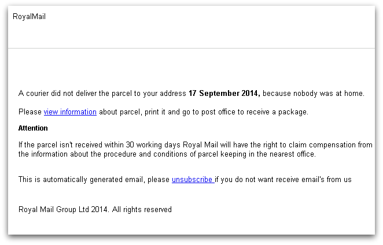Click the horizontal divider under the header

pyautogui.click(x=191, y=49)
